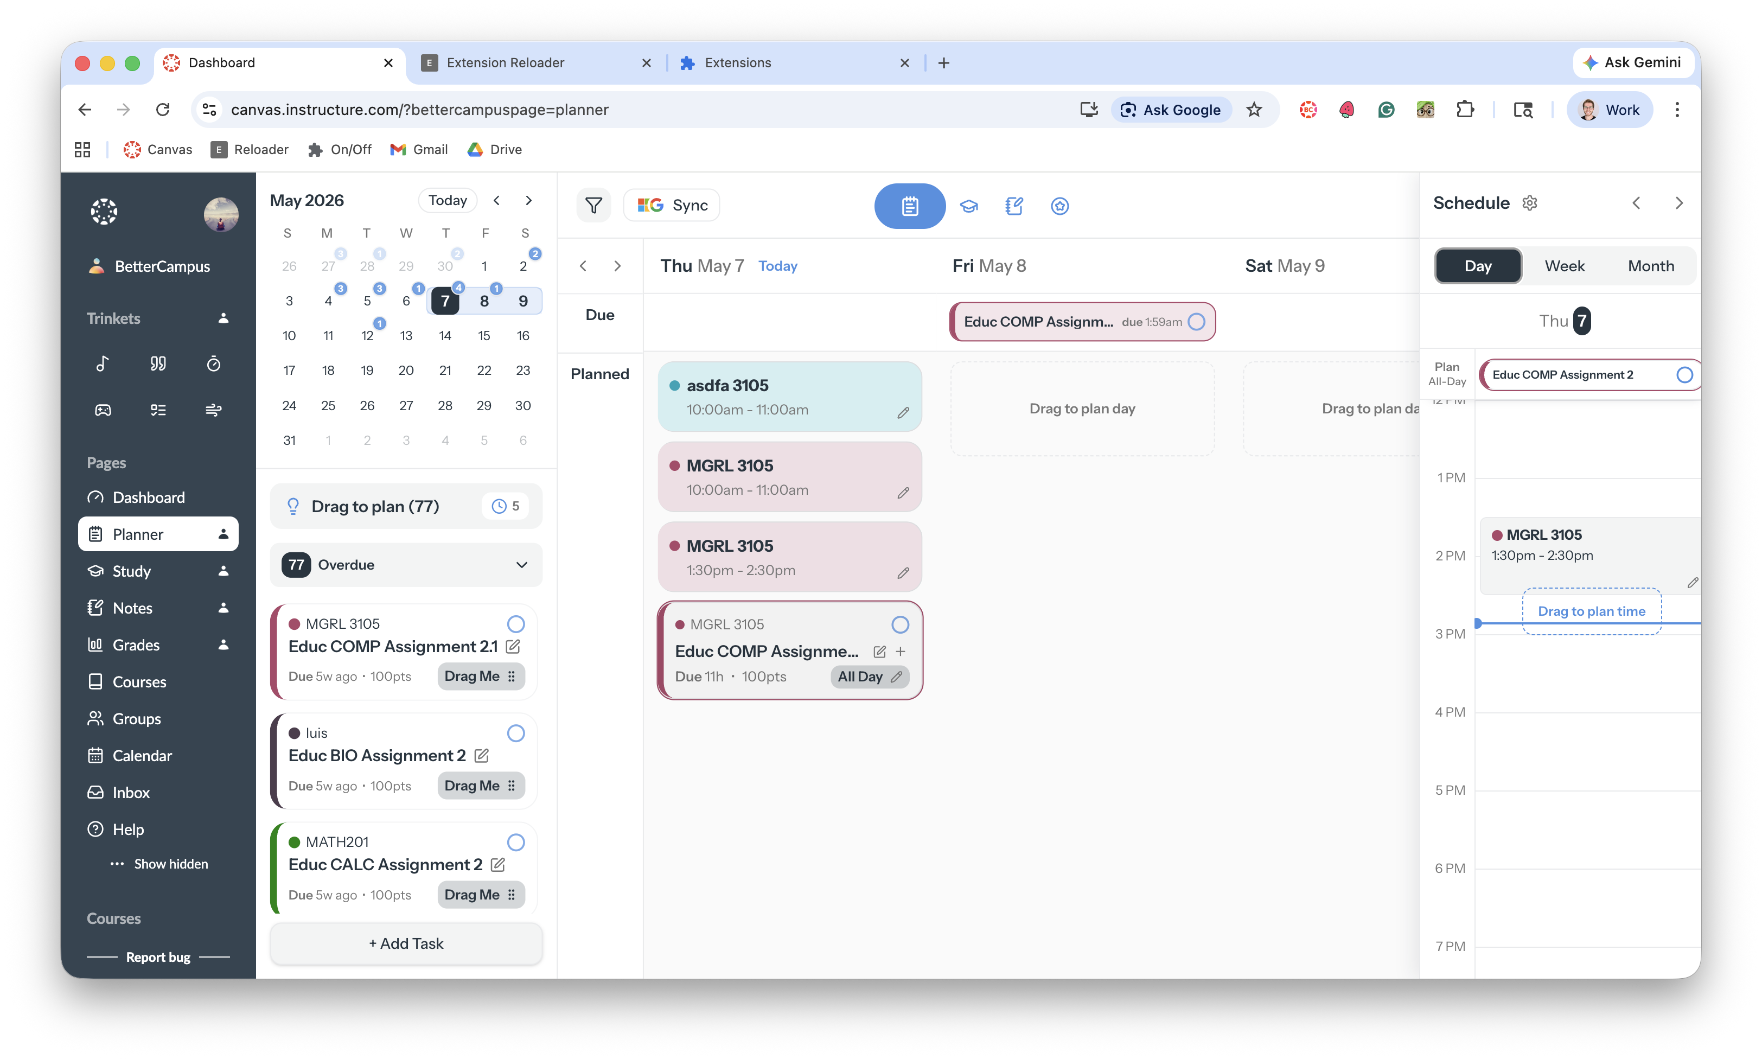
Task: Switch to Extension Reloader browser tab
Action: point(537,63)
